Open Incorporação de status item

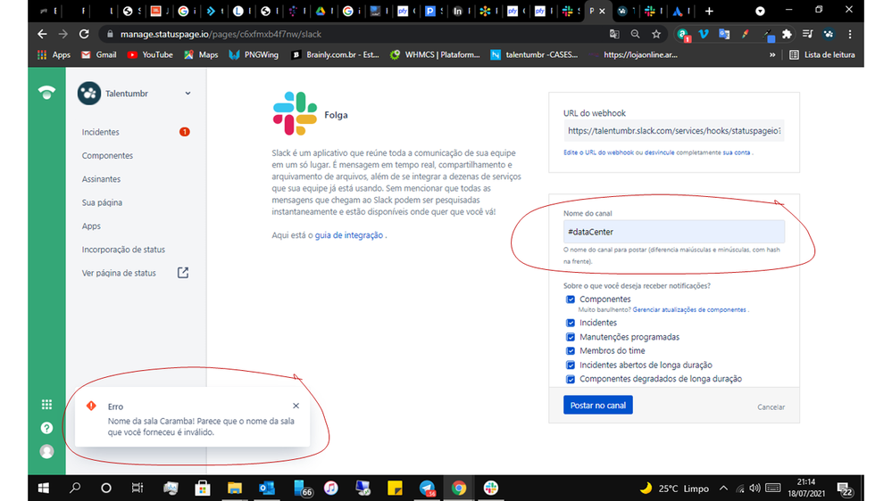[123, 250]
